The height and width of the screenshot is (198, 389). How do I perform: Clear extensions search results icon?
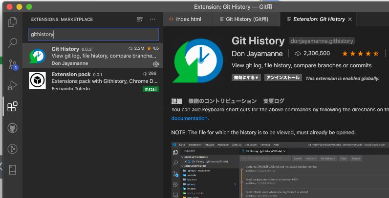point(140,20)
